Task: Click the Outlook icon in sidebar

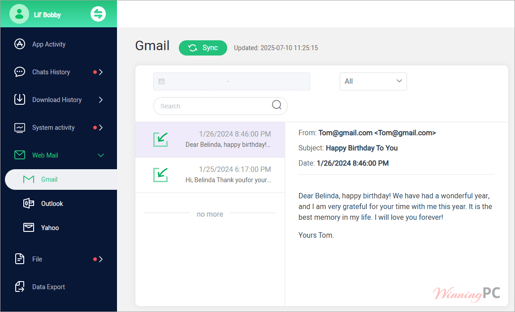Action: 29,203
